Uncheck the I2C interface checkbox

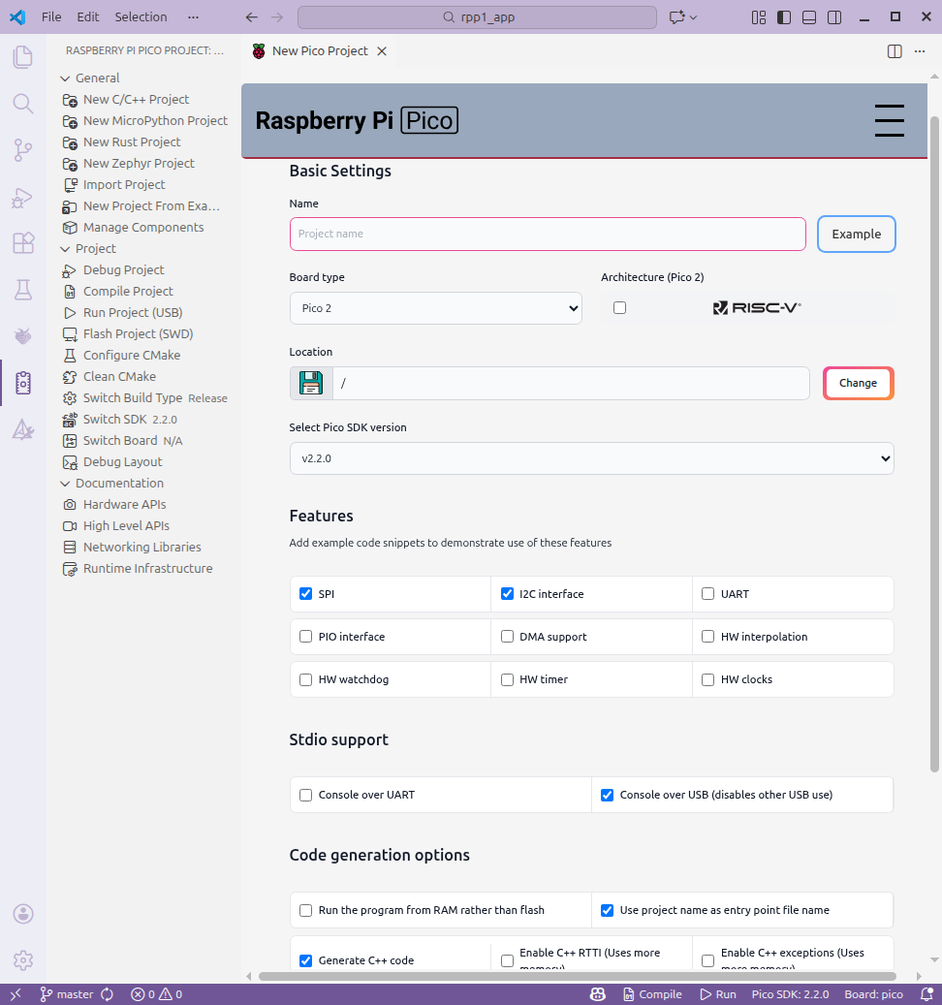507,593
